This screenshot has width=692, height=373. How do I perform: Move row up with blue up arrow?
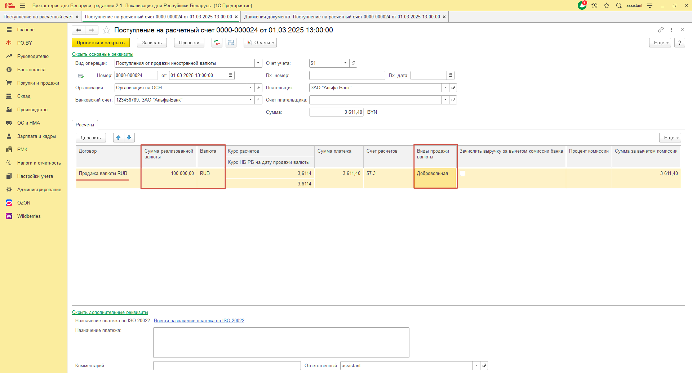point(119,138)
